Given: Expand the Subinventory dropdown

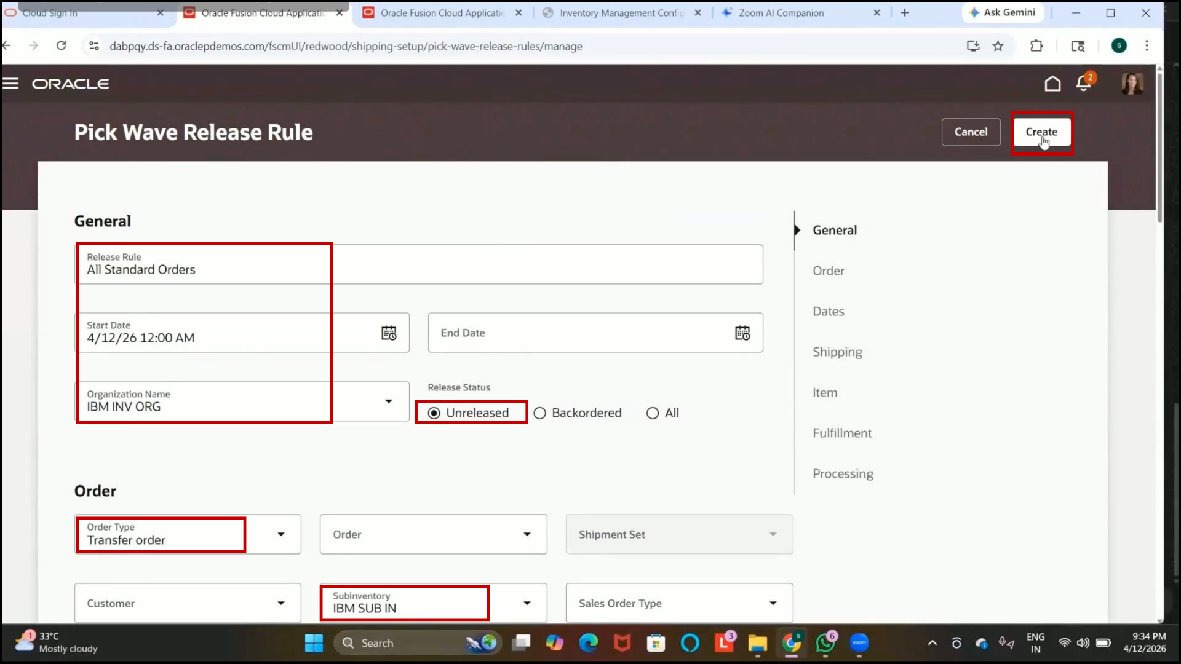Looking at the screenshot, I should point(527,603).
